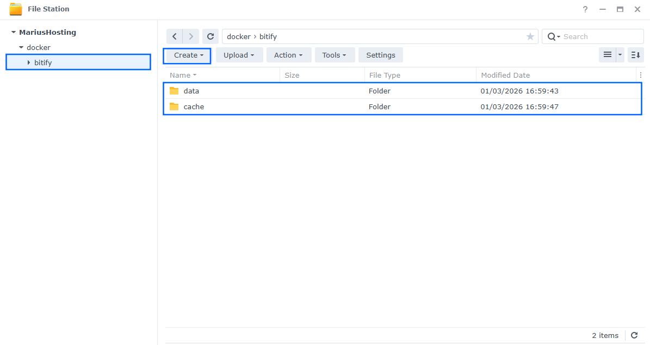Go back using the left arrow icon
The image size is (650, 345).
[174, 36]
